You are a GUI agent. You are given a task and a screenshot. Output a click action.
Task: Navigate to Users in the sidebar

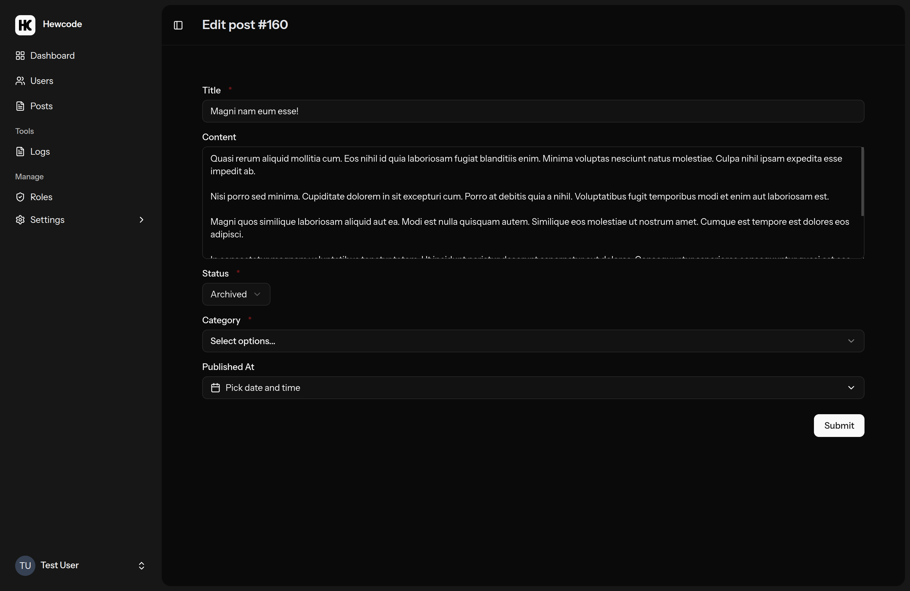point(41,81)
